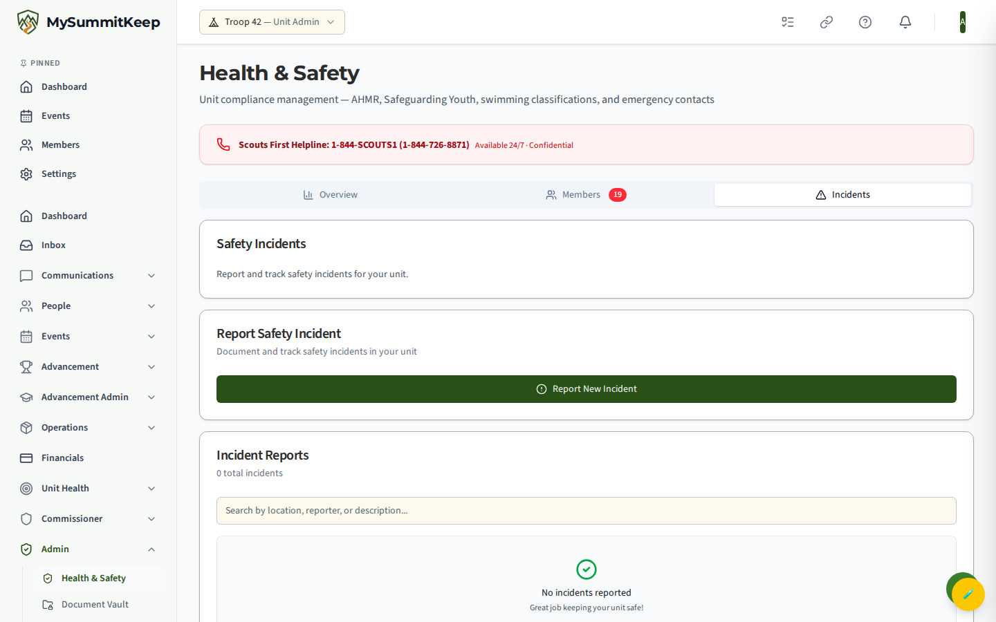
Task: Click the 'No incidents reported' text
Action: pos(587,593)
